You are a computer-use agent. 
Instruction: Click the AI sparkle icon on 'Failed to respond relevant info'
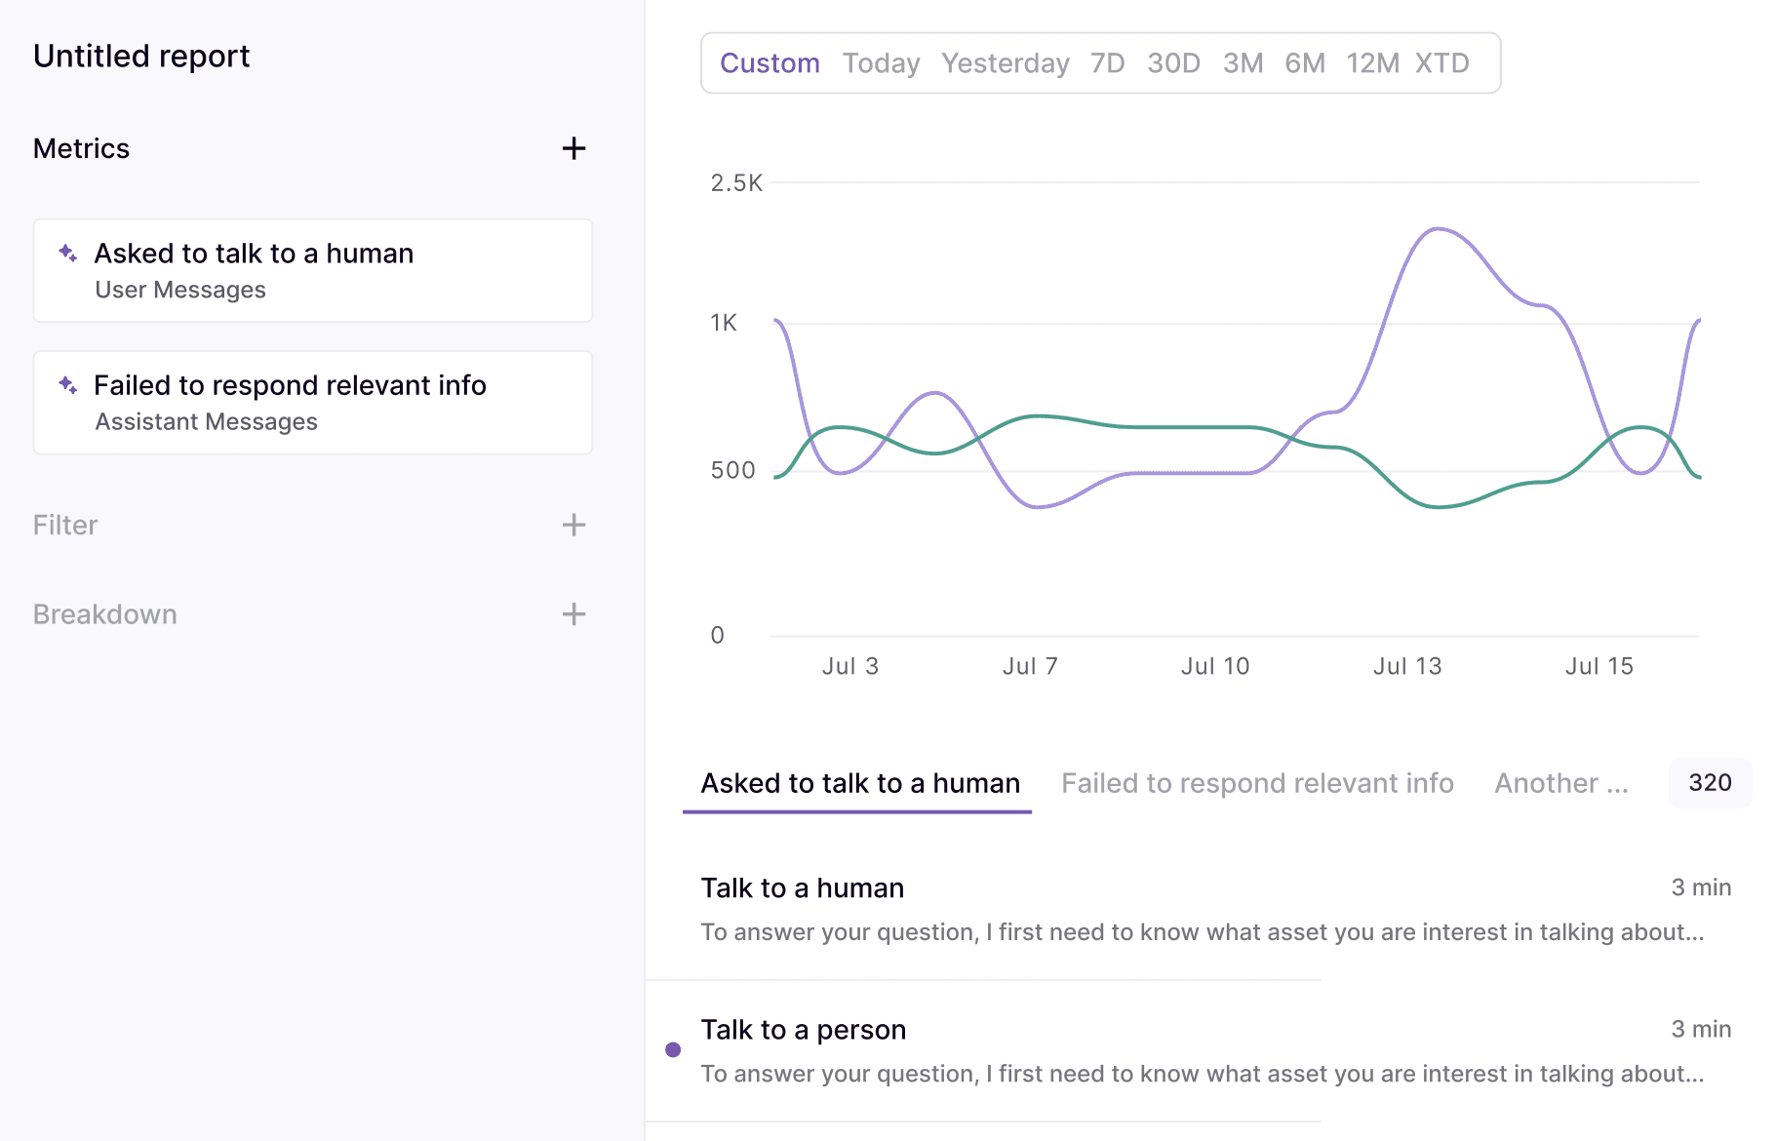tap(66, 385)
